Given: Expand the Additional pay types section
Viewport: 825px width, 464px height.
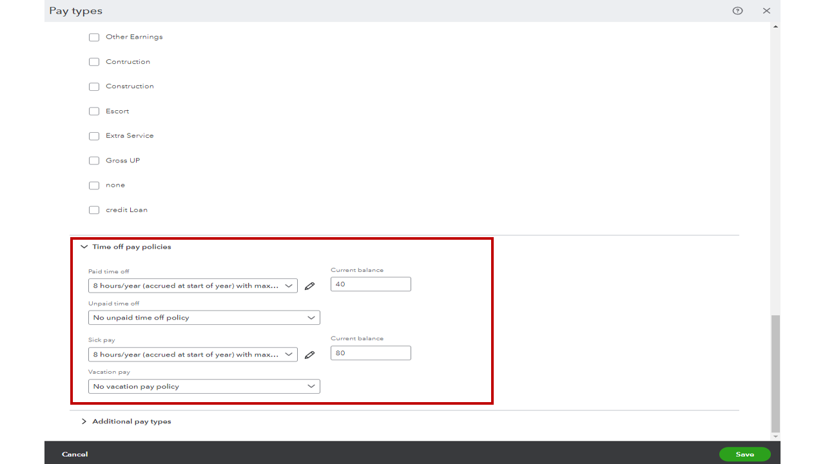Looking at the screenshot, I should tap(84, 421).
